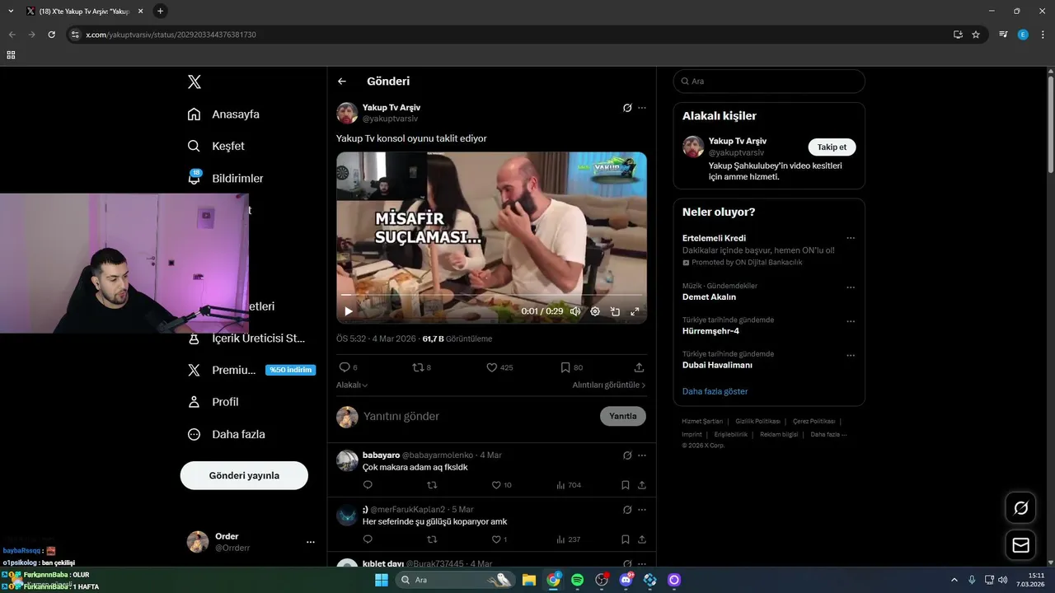Open Alıntıları görüntüle link
This screenshot has width=1055, height=593.
tap(609, 385)
